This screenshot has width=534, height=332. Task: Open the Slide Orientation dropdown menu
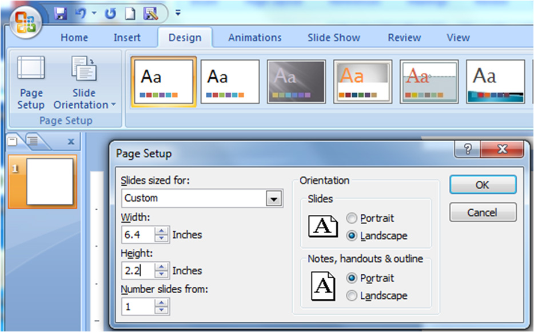point(84,98)
